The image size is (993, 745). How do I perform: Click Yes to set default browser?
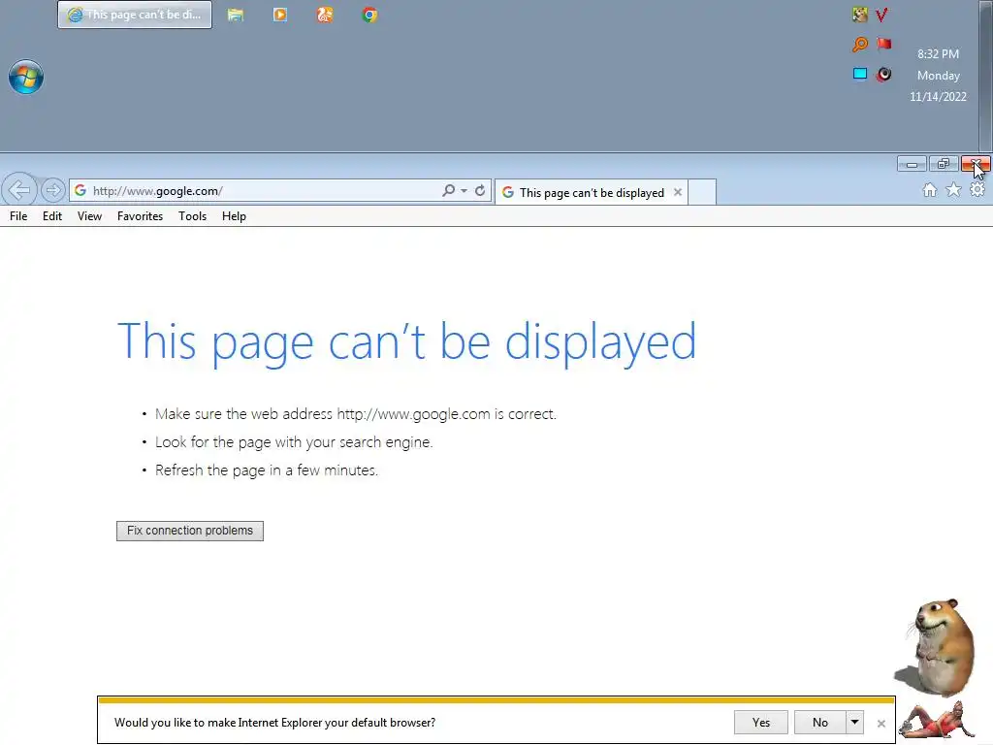(761, 722)
